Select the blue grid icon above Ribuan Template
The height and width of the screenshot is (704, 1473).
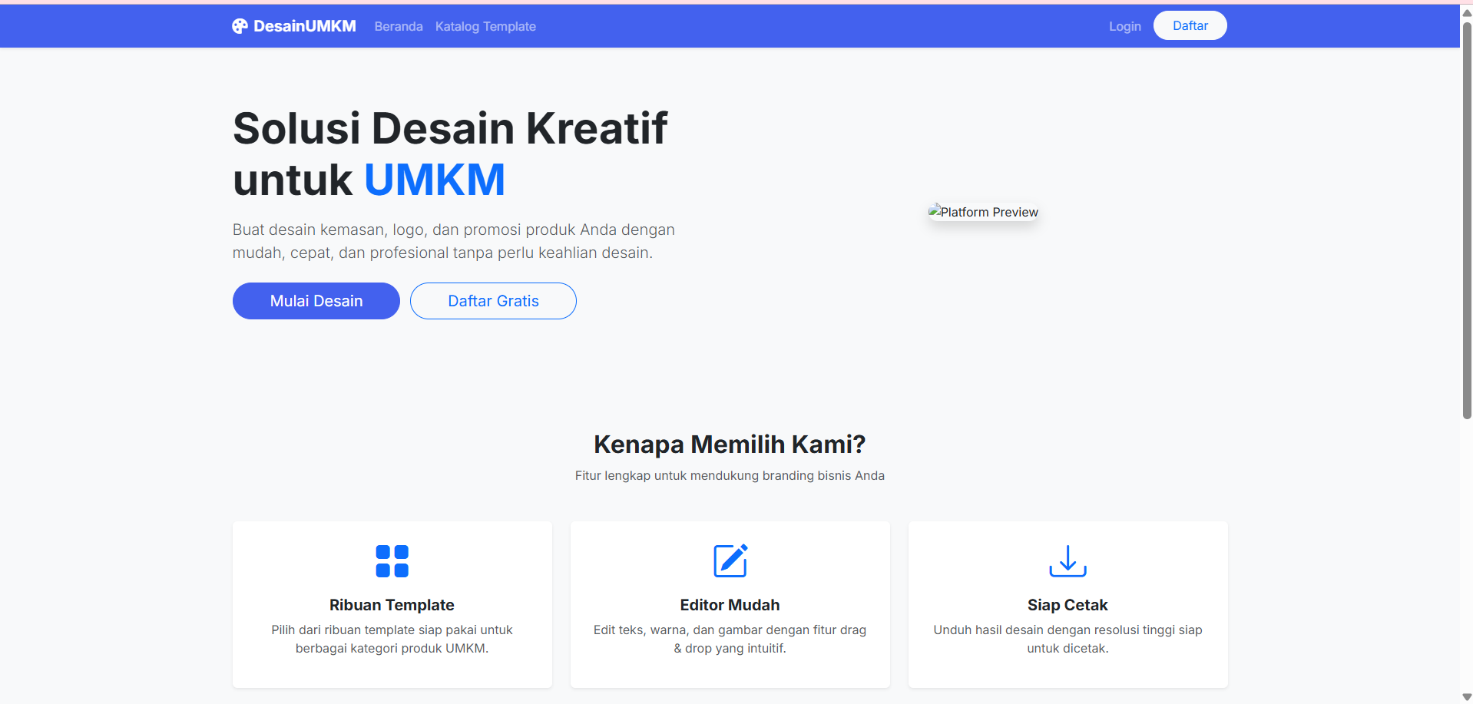(392, 560)
